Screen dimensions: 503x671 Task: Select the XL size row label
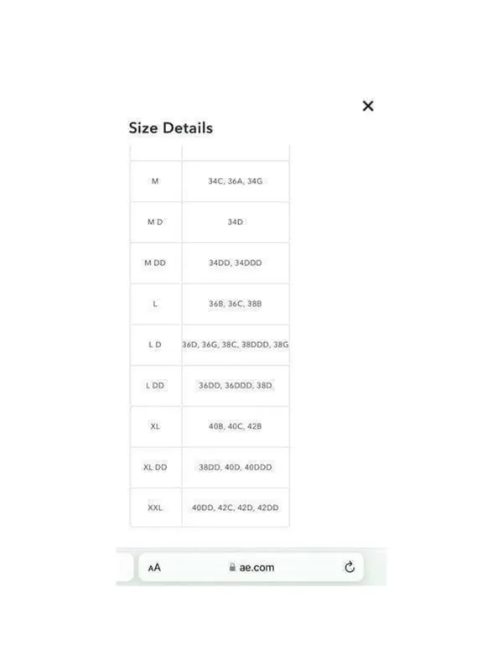(155, 426)
